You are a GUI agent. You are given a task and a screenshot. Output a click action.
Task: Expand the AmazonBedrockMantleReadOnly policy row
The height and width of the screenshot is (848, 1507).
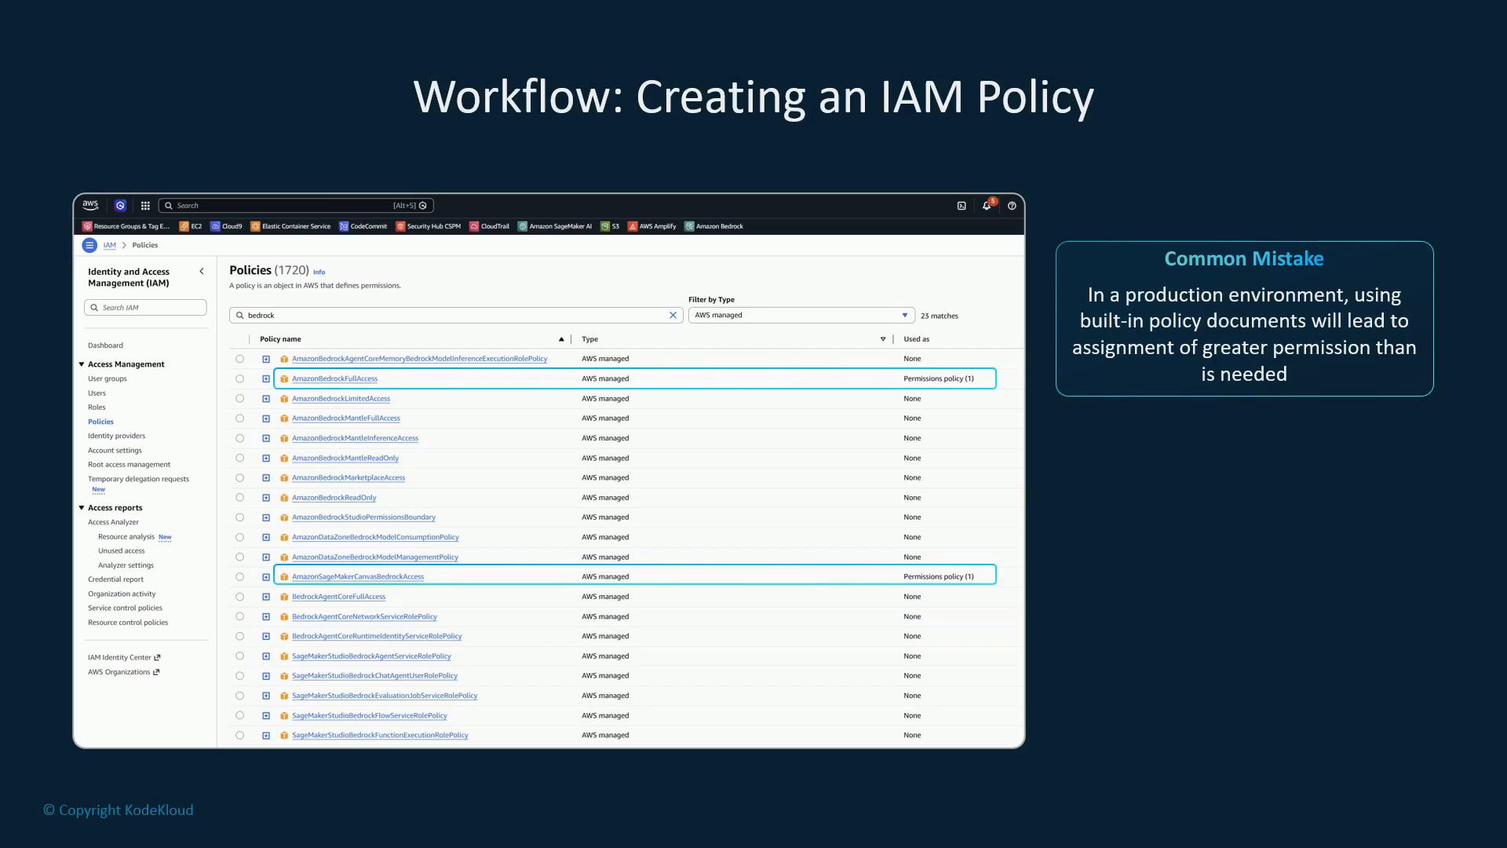tap(266, 458)
